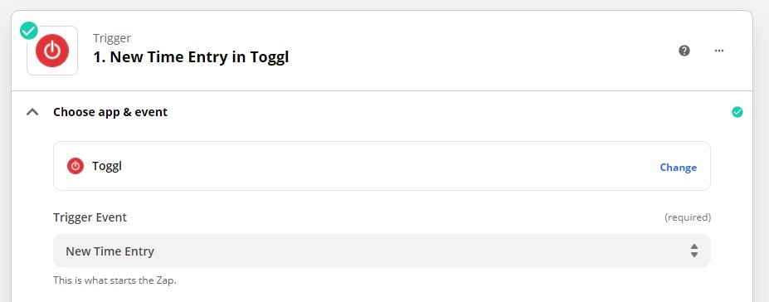Image resolution: width=769 pixels, height=302 pixels.
Task: Click the Trigger Event field label
Action: 90,217
